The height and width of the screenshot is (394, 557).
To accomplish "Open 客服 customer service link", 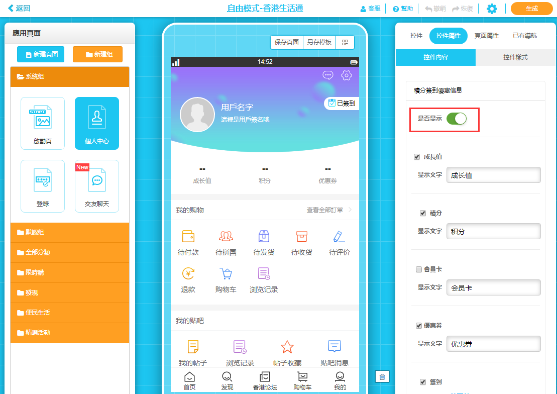I will (370, 9).
